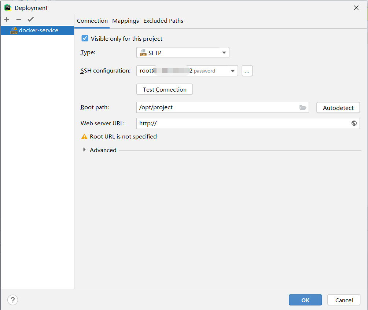The height and width of the screenshot is (310, 368).
Task: Click the folder browse icon in Root path
Action: (302, 108)
